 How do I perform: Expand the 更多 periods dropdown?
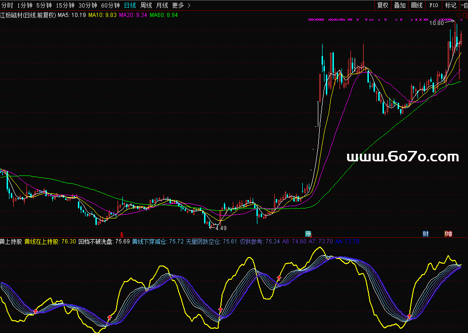181,5
